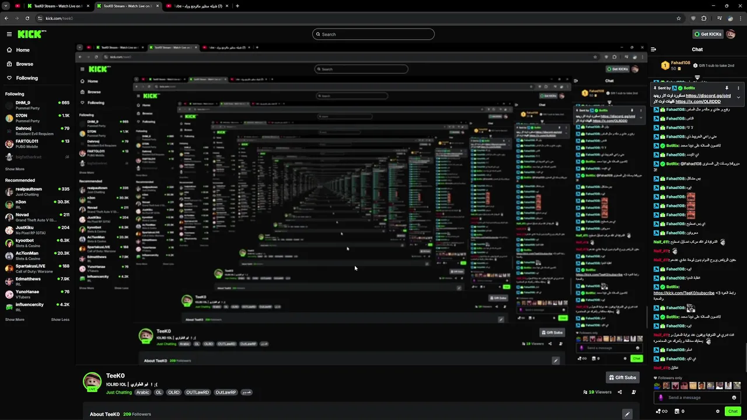Open the discord.gg/olrd link

(708, 96)
